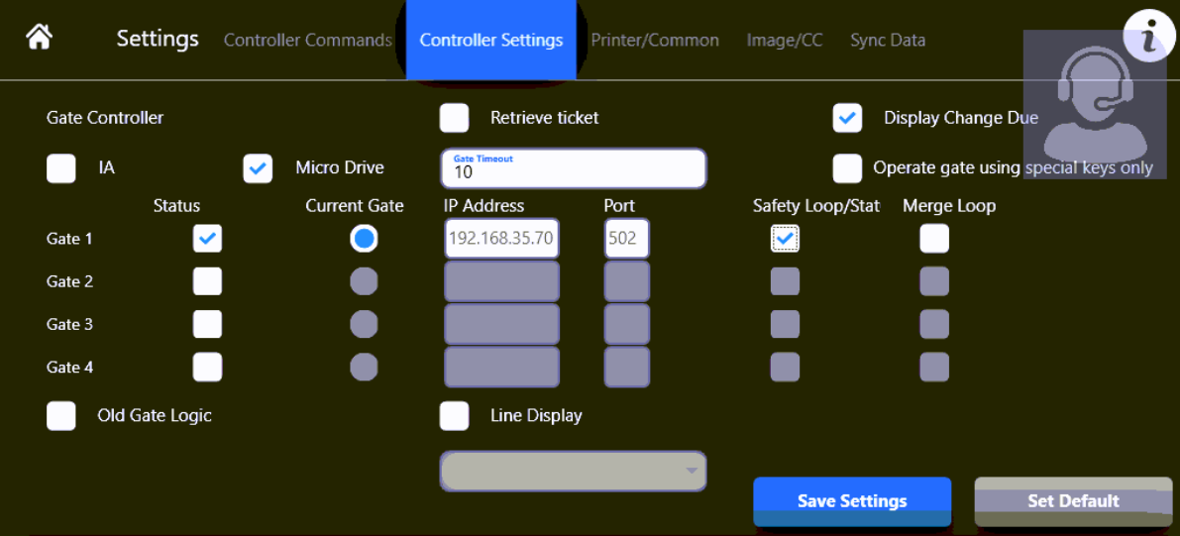This screenshot has width=1180, height=536.
Task: Click the Gate 3 IP Address field
Action: pyautogui.click(x=502, y=324)
